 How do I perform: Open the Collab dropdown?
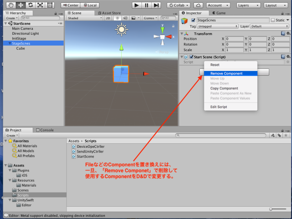point(178,5)
